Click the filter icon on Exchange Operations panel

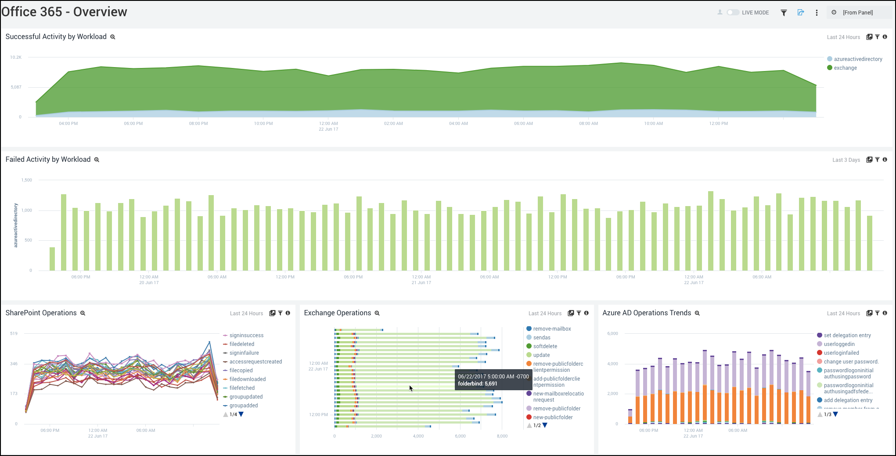pyautogui.click(x=579, y=313)
